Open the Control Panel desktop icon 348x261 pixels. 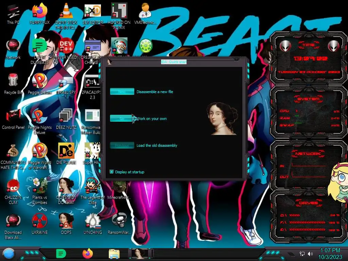point(13,119)
